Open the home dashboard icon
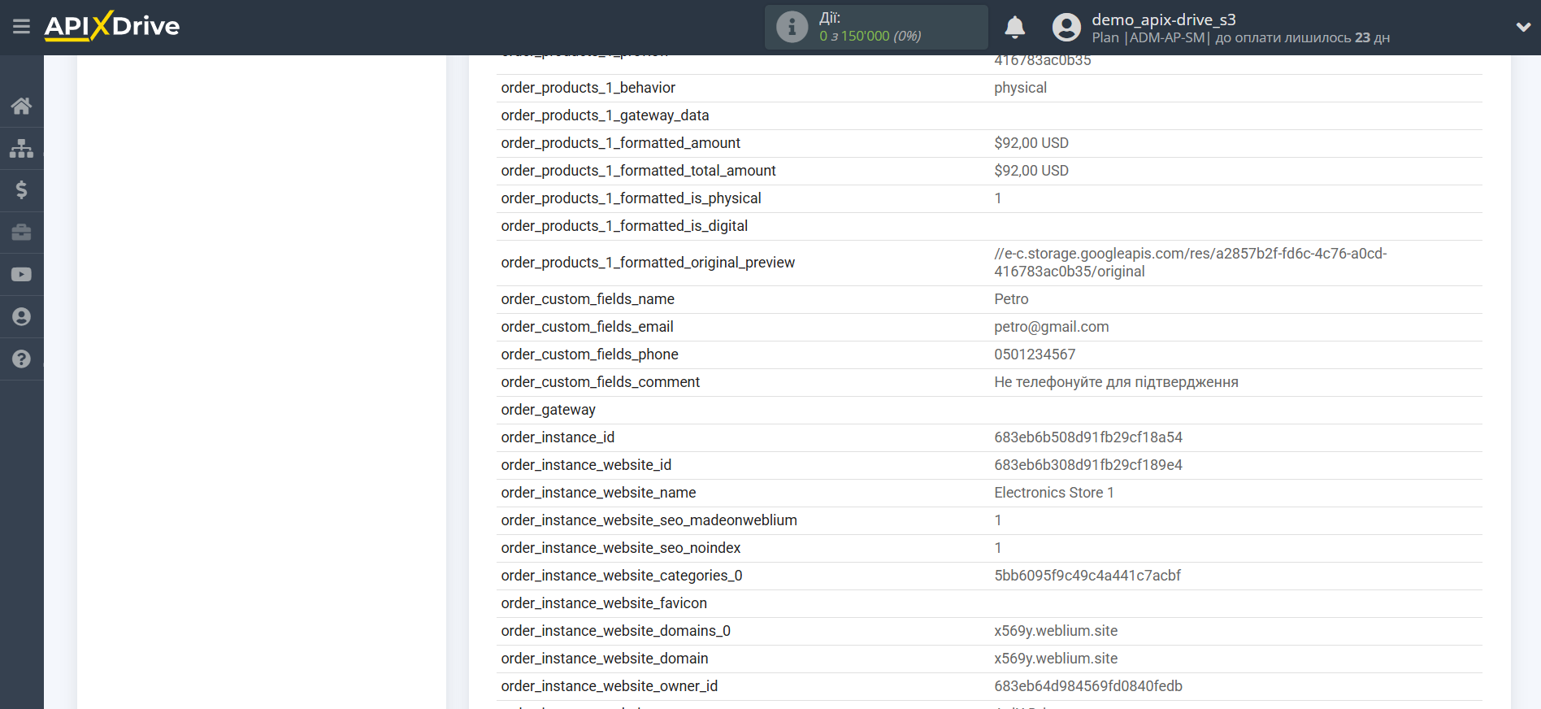Image resolution: width=1541 pixels, height=709 pixels. click(x=22, y=106)
